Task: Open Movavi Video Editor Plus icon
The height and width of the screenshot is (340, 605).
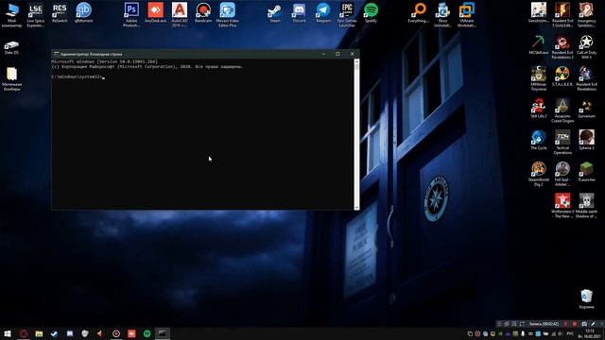Action: pyautogui.click(x=227, y=14)
